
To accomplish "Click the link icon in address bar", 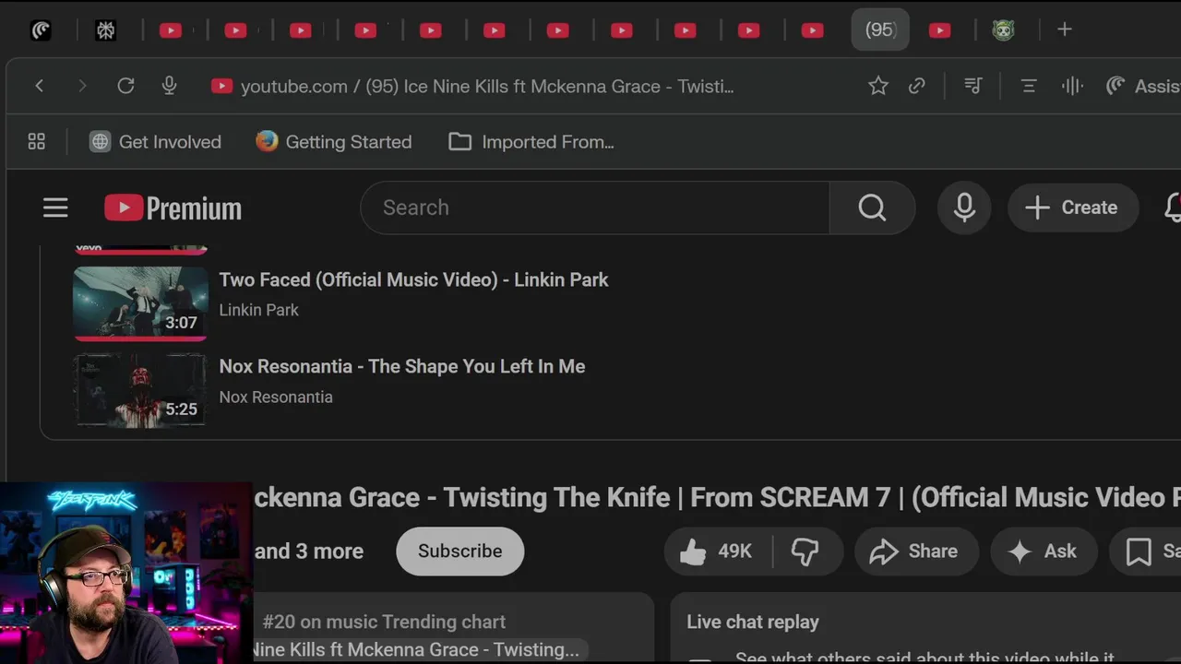I will point(916,86).
